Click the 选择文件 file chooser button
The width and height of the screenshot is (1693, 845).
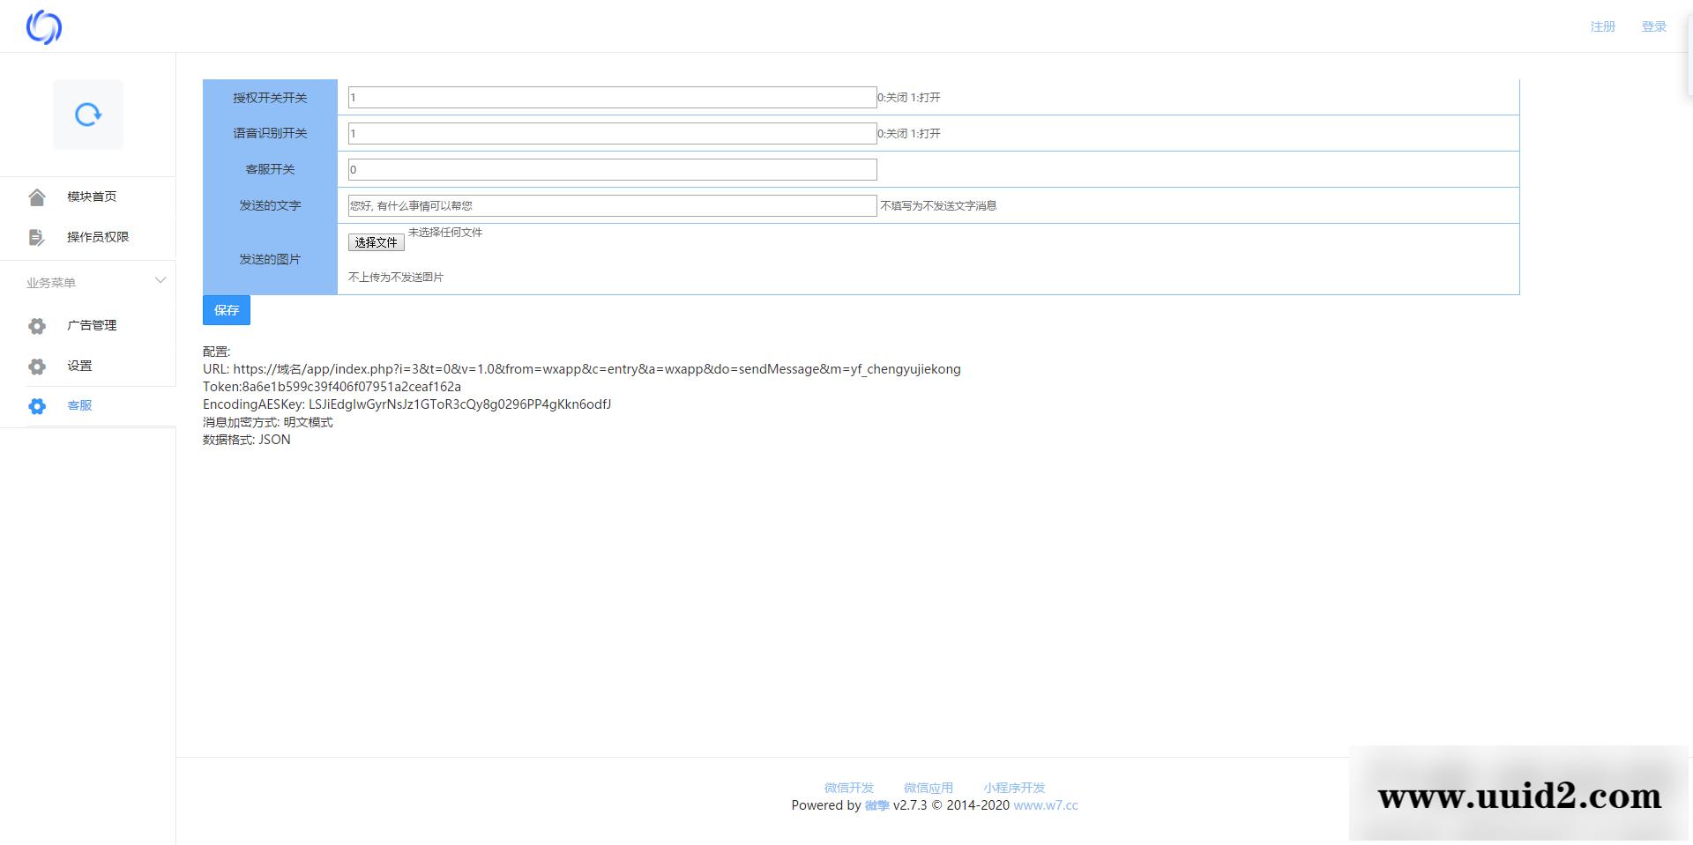(x=377, y=242)
